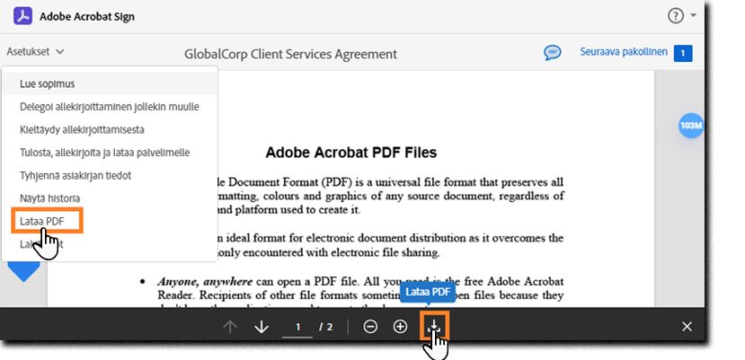Click the download PDF toolbar icon
The width and height of the screenshot is (745, 360).
click(x=434, y=326)
